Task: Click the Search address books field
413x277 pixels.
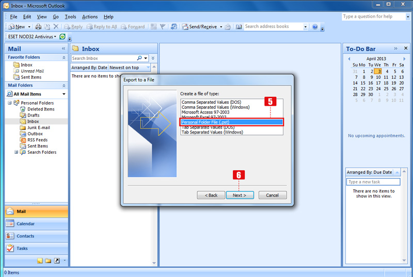Action: (x=273, y=26)
